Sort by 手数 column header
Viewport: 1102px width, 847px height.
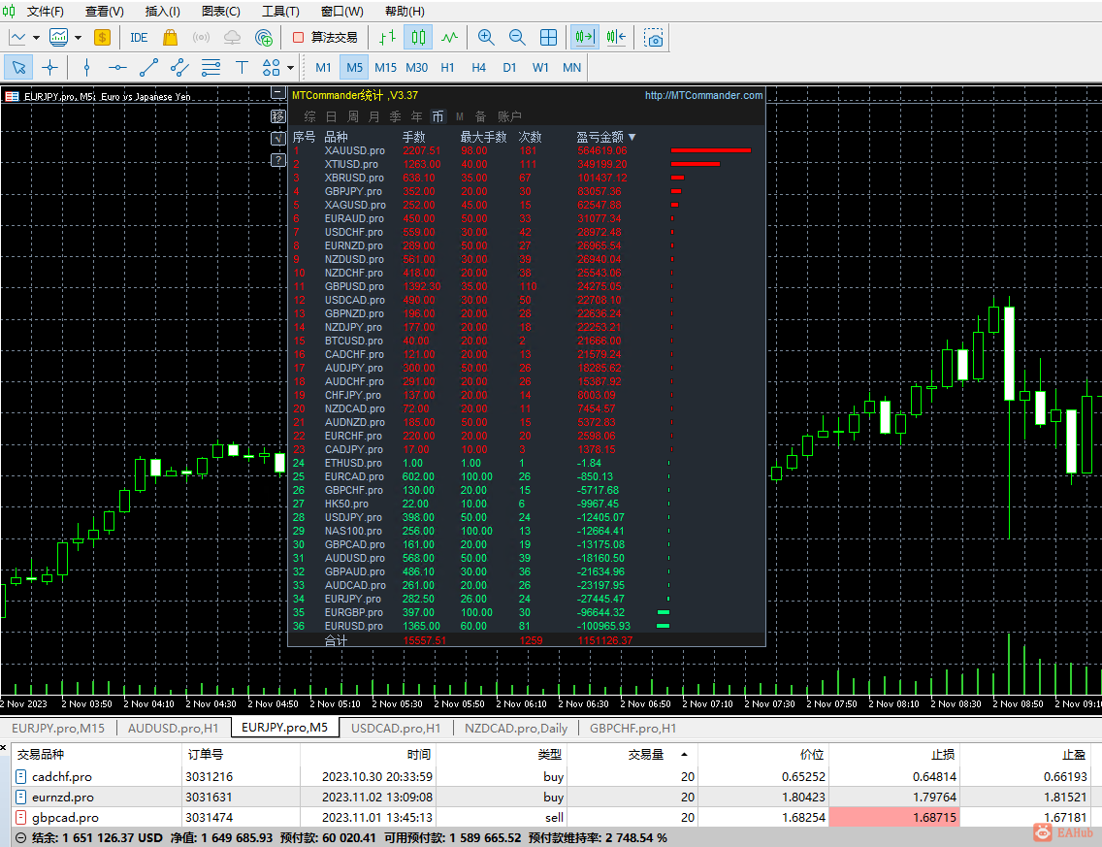click(x=414, y=137)
